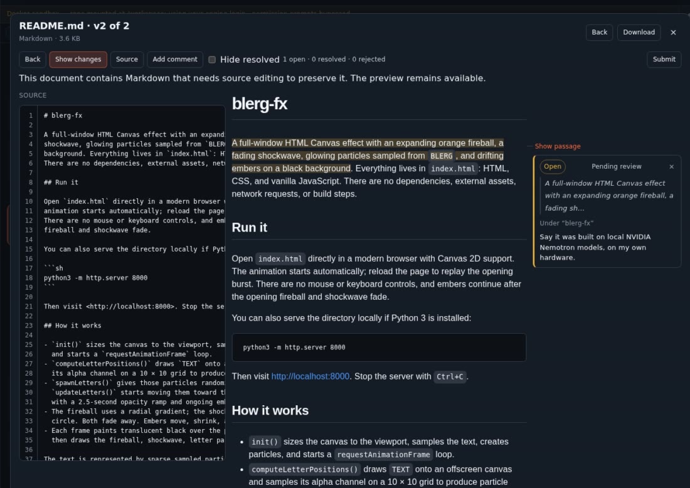
Task: Click the README.md · v2 of 2 title
Action: [75, 26]
